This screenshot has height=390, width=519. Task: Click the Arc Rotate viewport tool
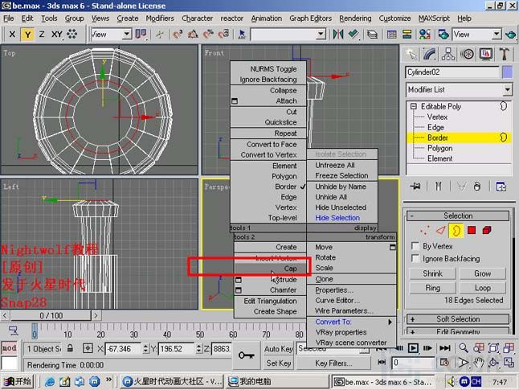493,363
